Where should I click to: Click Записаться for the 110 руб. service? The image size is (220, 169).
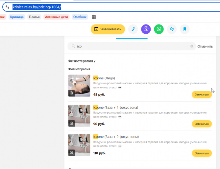202,153
